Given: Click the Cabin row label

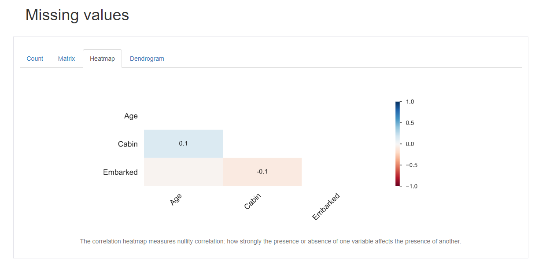Looking at the screenshot, I should coord(128,144).
